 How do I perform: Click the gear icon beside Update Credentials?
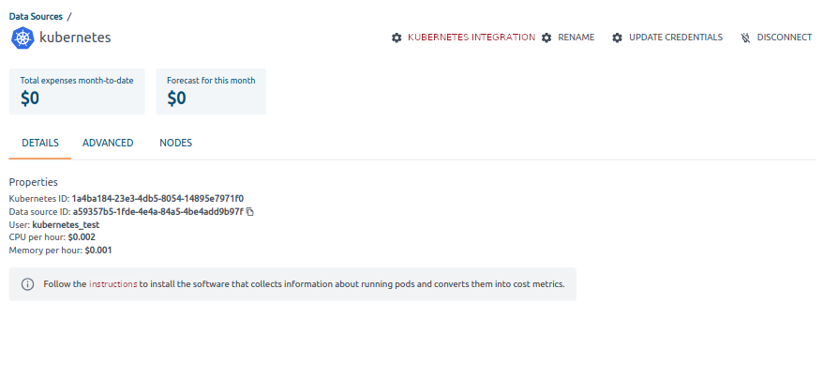click(x=617, y=38)
